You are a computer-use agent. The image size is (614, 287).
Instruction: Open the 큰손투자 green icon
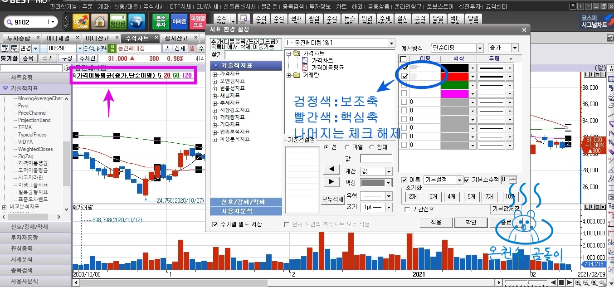click(x=161, y=22)
